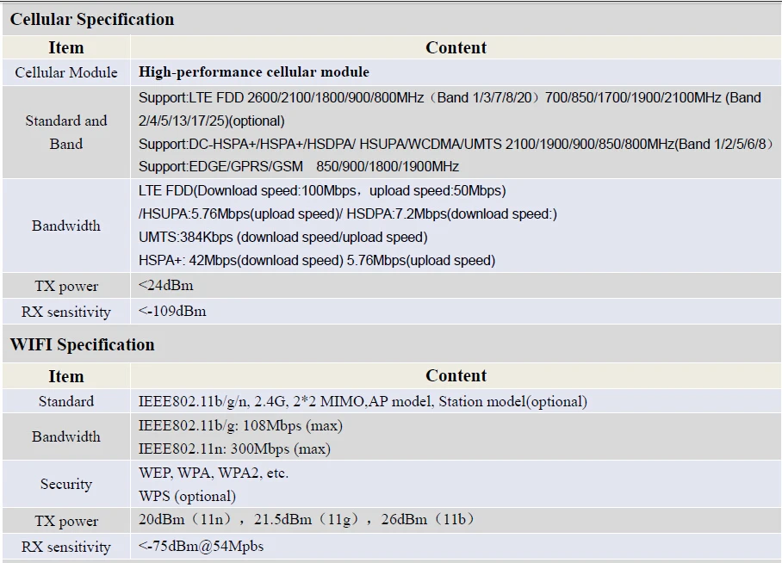Select the LTE FDD download speed line

pos(322,191)
